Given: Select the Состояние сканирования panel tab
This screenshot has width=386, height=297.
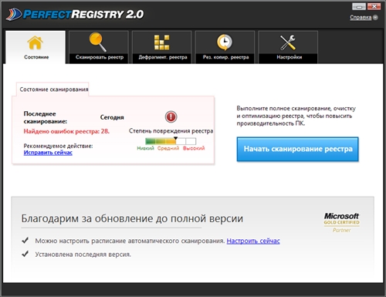Looking at the screenshot, I should (x=53, y=89).
